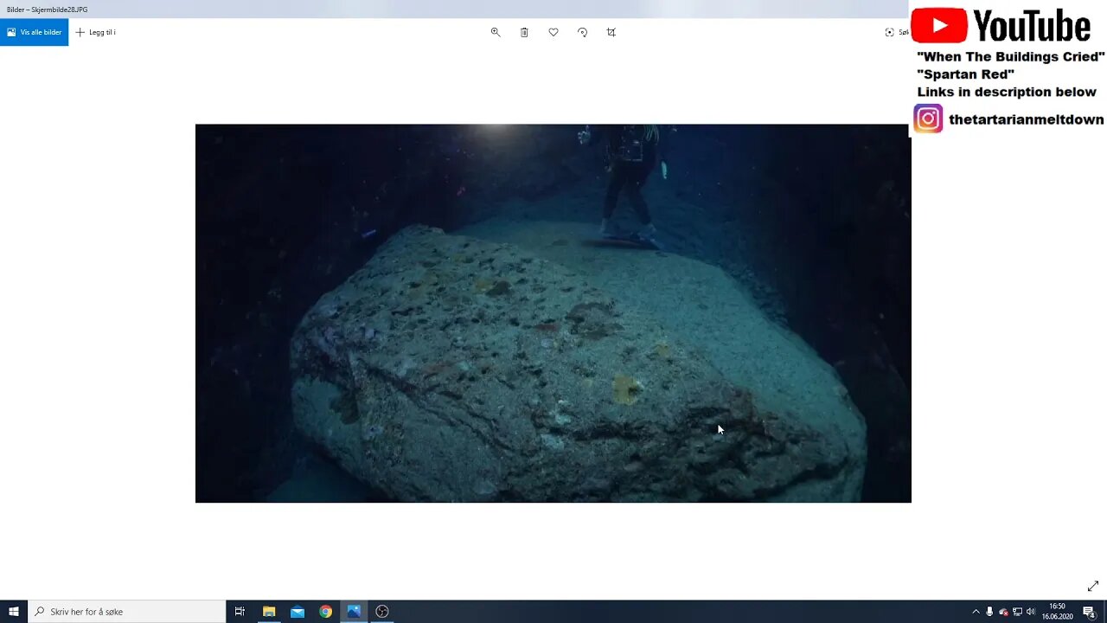Open the round recorder app in the taskbar
Image resolution: width=1107 pixels, height=623 pixels.
[x=382, y=612]
